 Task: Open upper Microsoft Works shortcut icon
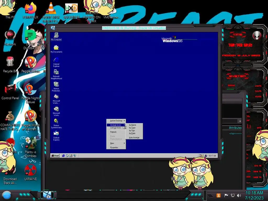(56, 99)
